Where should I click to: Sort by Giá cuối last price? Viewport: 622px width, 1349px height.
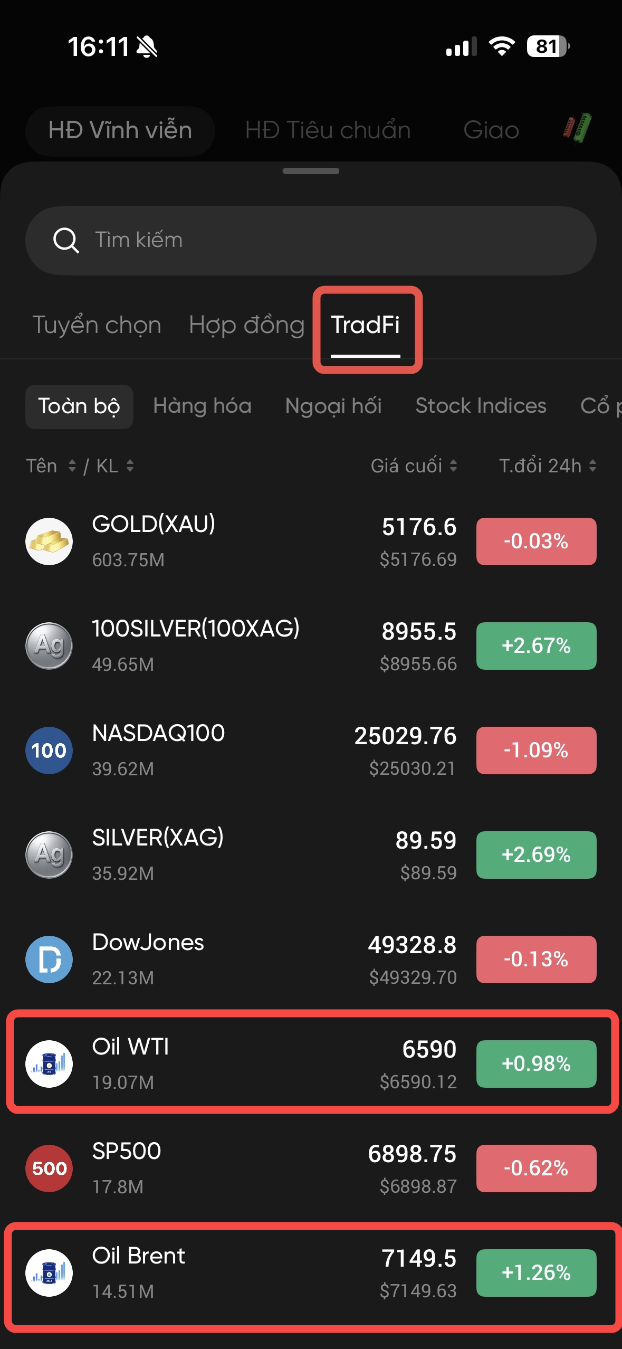[x=414, y=466]
